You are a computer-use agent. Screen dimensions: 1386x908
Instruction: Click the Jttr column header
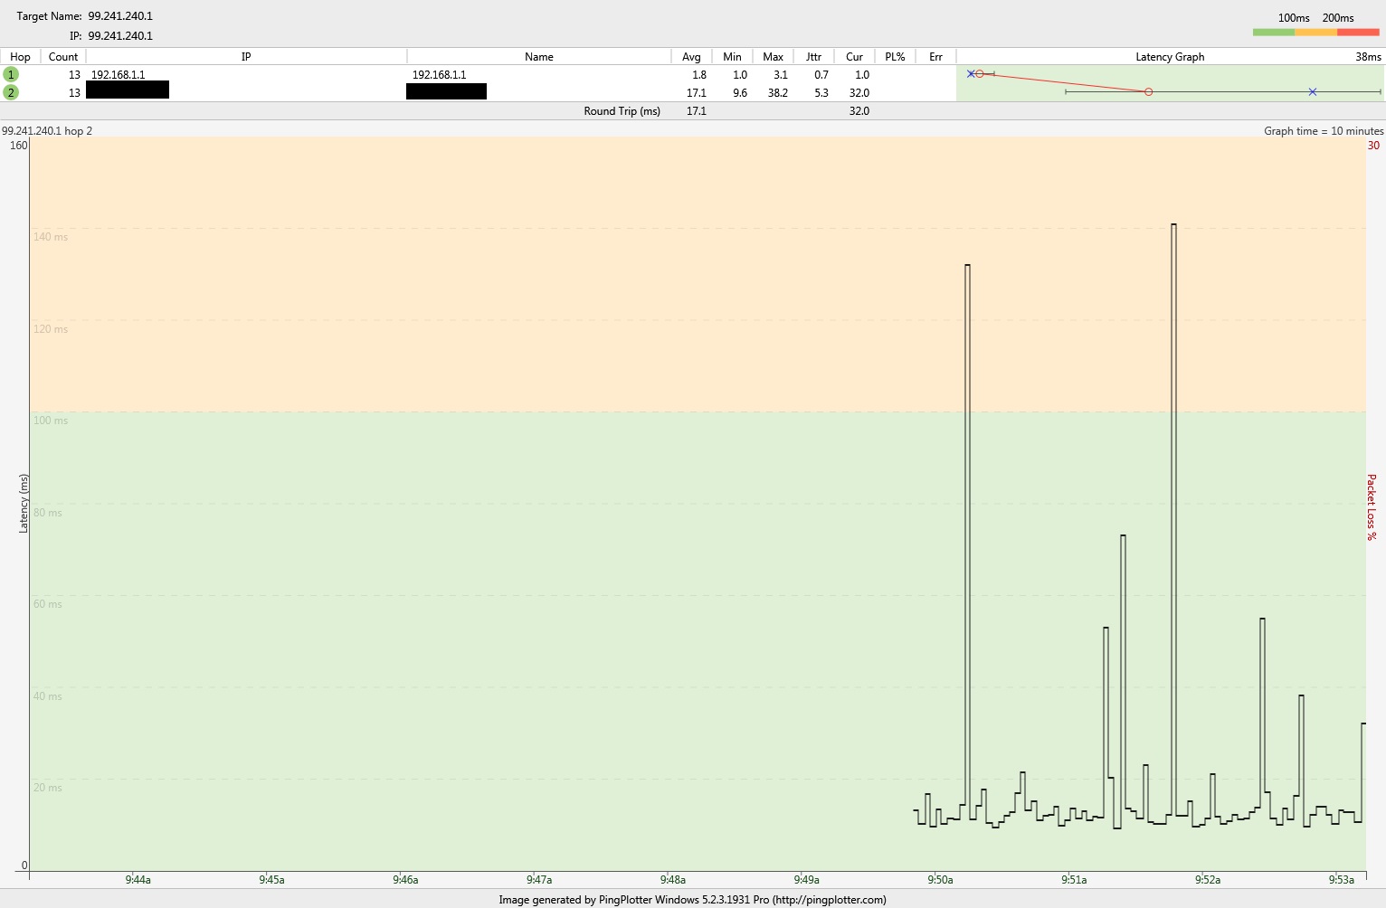coord(813,57)
